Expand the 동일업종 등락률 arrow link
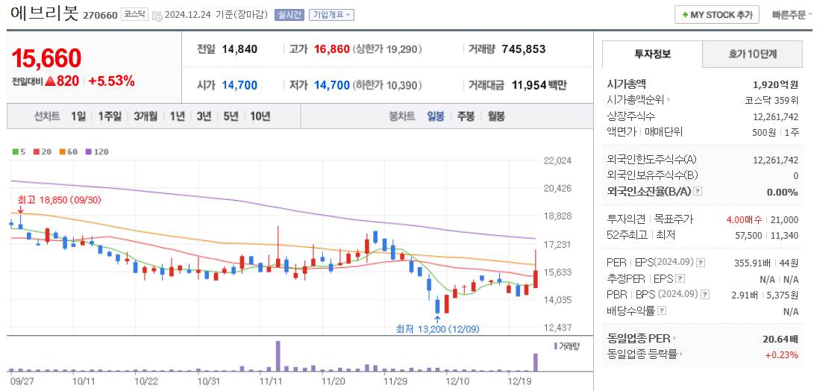This screenshot has height=391, width=817. [681, 354]
